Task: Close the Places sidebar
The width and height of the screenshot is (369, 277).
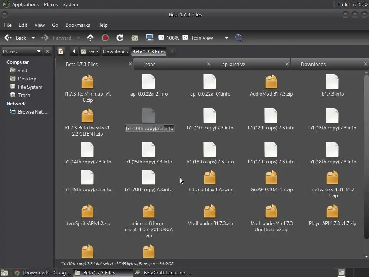Action: click(x=48, y=51)
